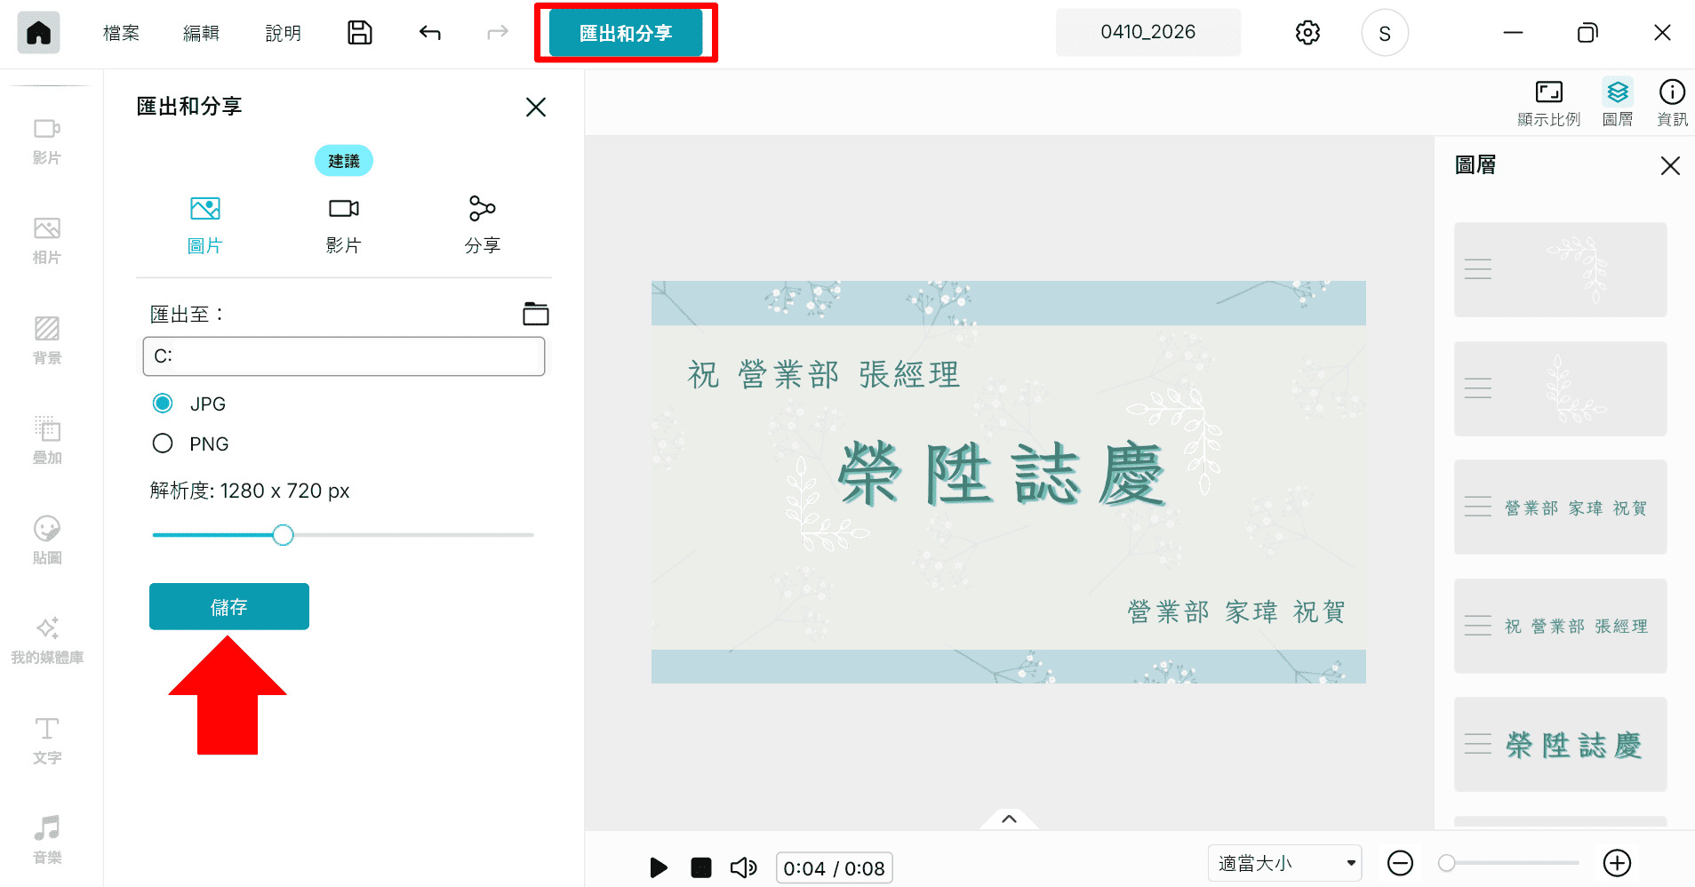Click the save project floppy disk icon
1695x887 pixels.
359,32
